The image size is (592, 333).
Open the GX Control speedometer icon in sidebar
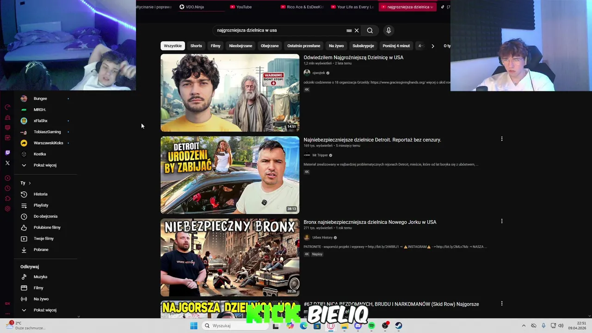click(x=7, y=107)
